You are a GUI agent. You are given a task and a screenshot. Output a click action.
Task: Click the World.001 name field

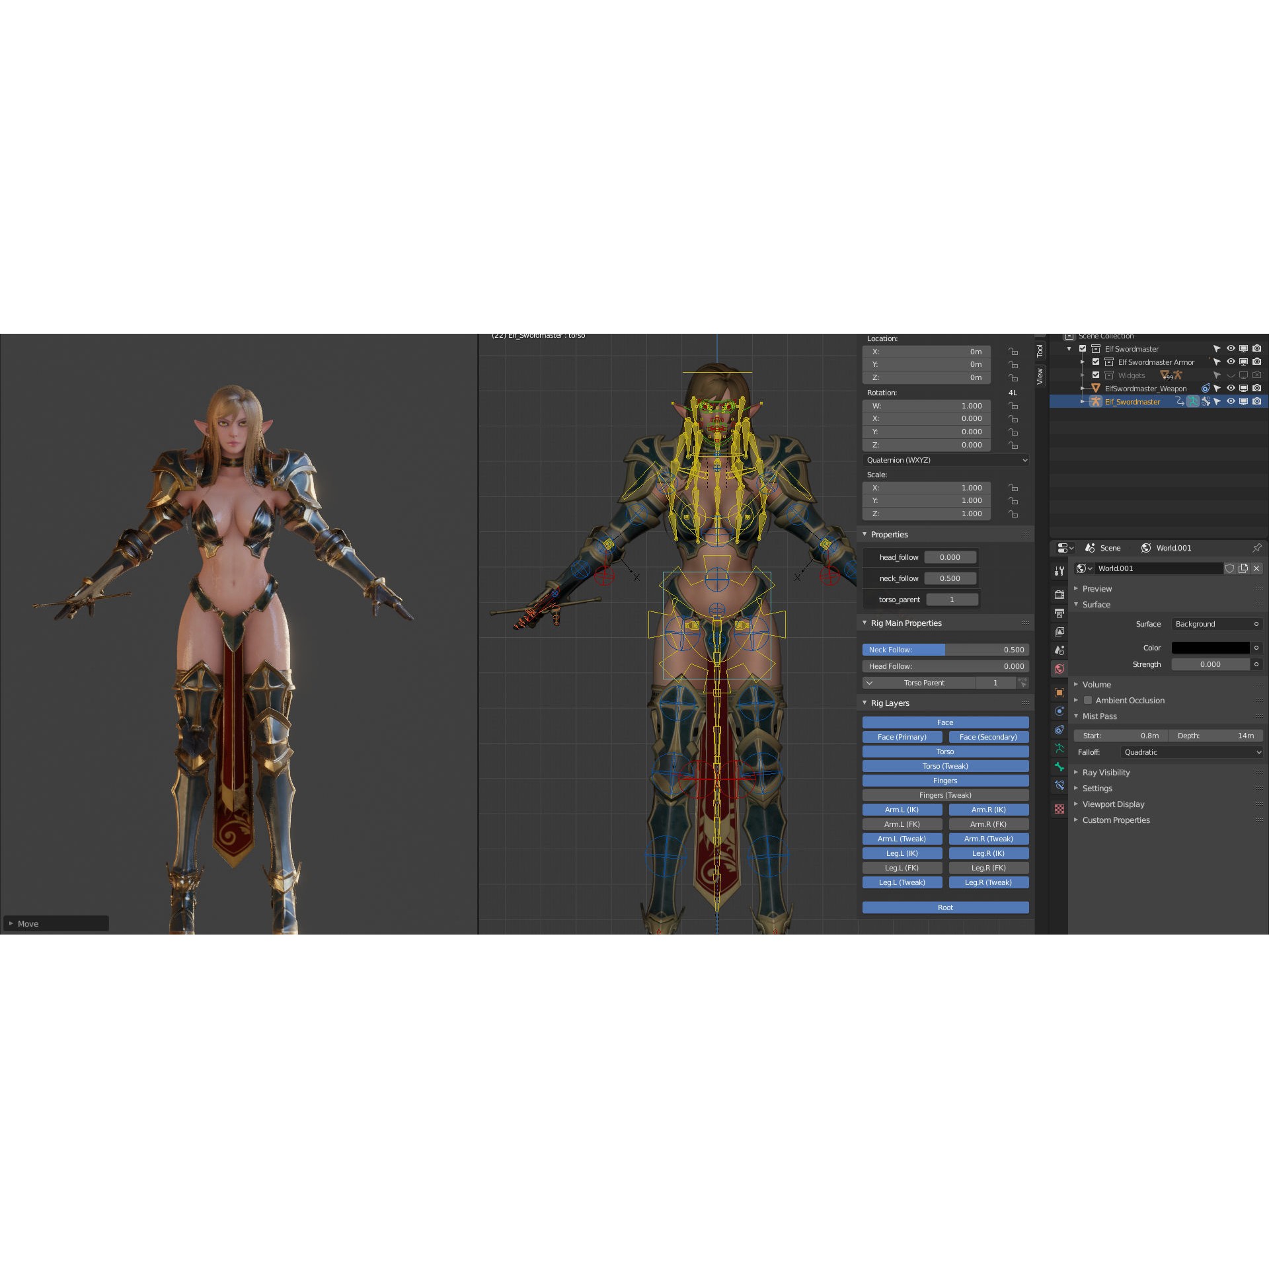pos(1159,568)
